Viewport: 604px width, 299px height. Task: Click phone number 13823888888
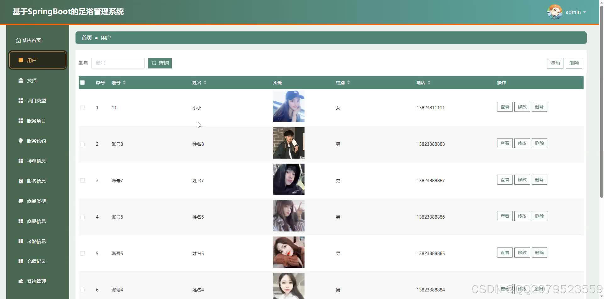431,144
